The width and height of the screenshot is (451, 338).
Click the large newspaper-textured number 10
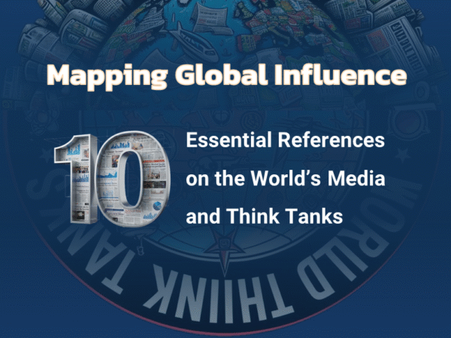tap(112, 179)
